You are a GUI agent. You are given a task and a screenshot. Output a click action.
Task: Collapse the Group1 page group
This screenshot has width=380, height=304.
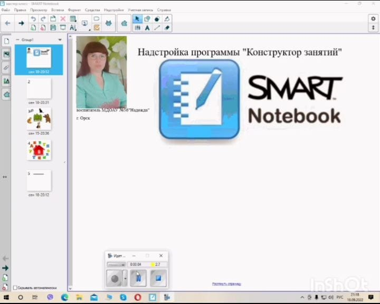pyautogui.click(x=17, y=40)
